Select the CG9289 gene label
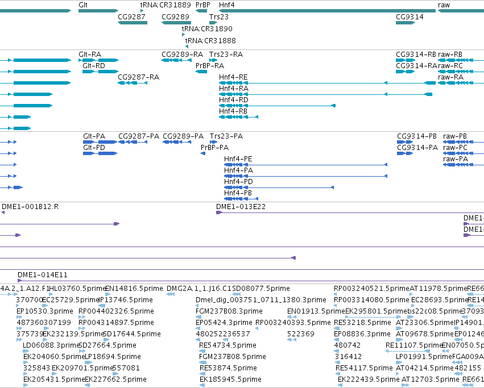Screen dimensions: 484x388 (x=175, y=16)
